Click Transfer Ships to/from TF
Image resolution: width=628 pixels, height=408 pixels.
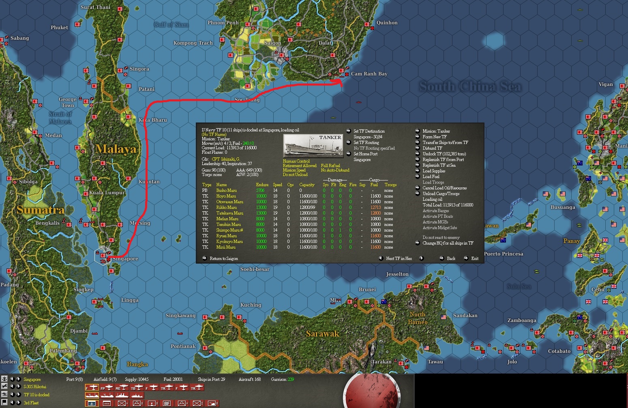(445, 142)
